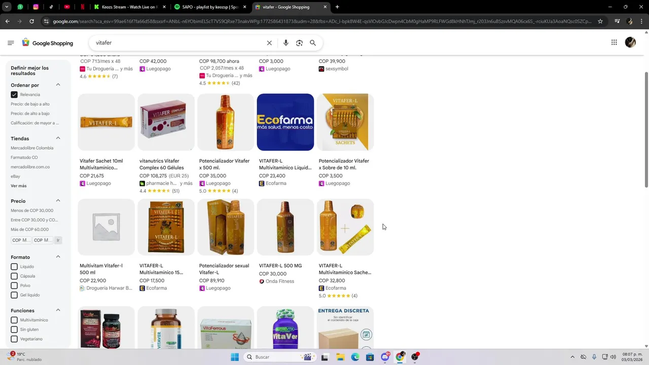
Task: Open Microsoft Store from taskbar
Action: tap(370, 357)
